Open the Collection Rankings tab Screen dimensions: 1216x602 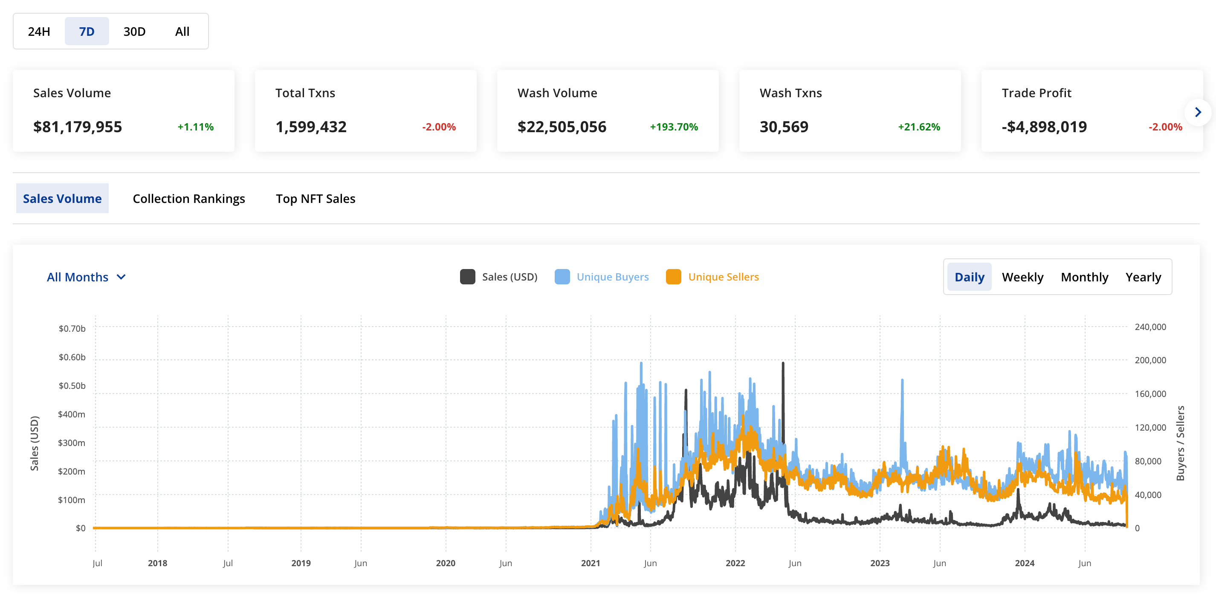point(188,199)
